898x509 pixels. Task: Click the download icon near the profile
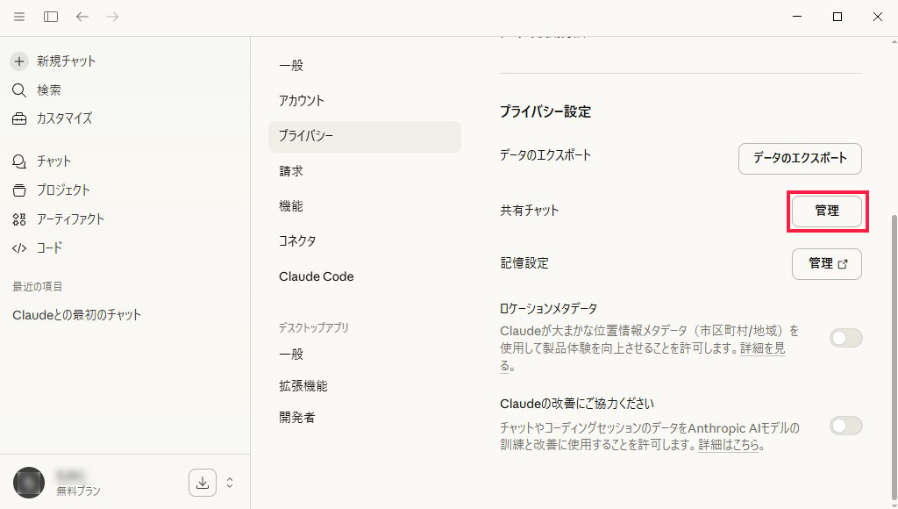[203, 483]
